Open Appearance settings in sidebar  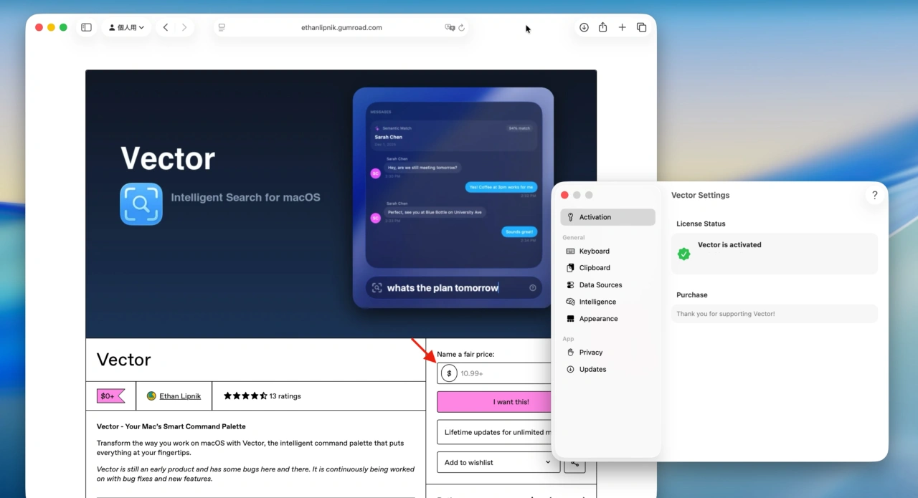pos(607,319)
